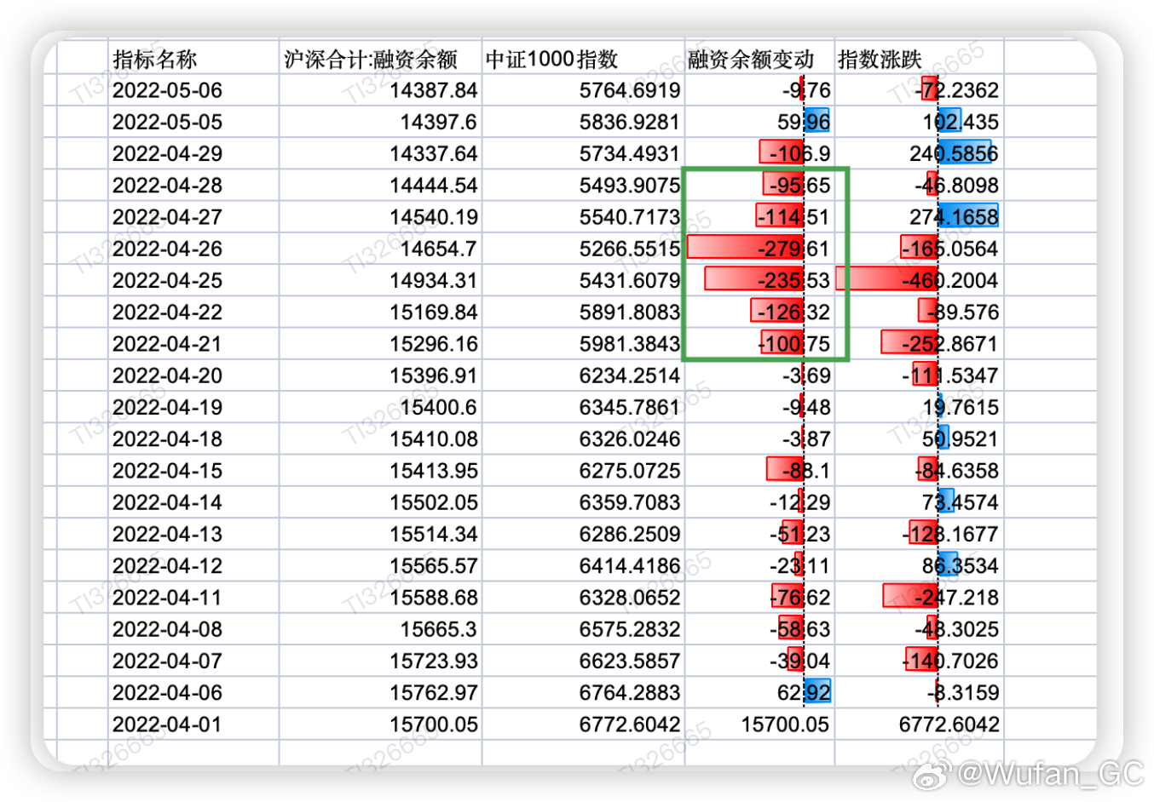This screenshot has height=802, width=1154.
Task: Click the date cell 2022-04-25
Action: click(193, 280)
